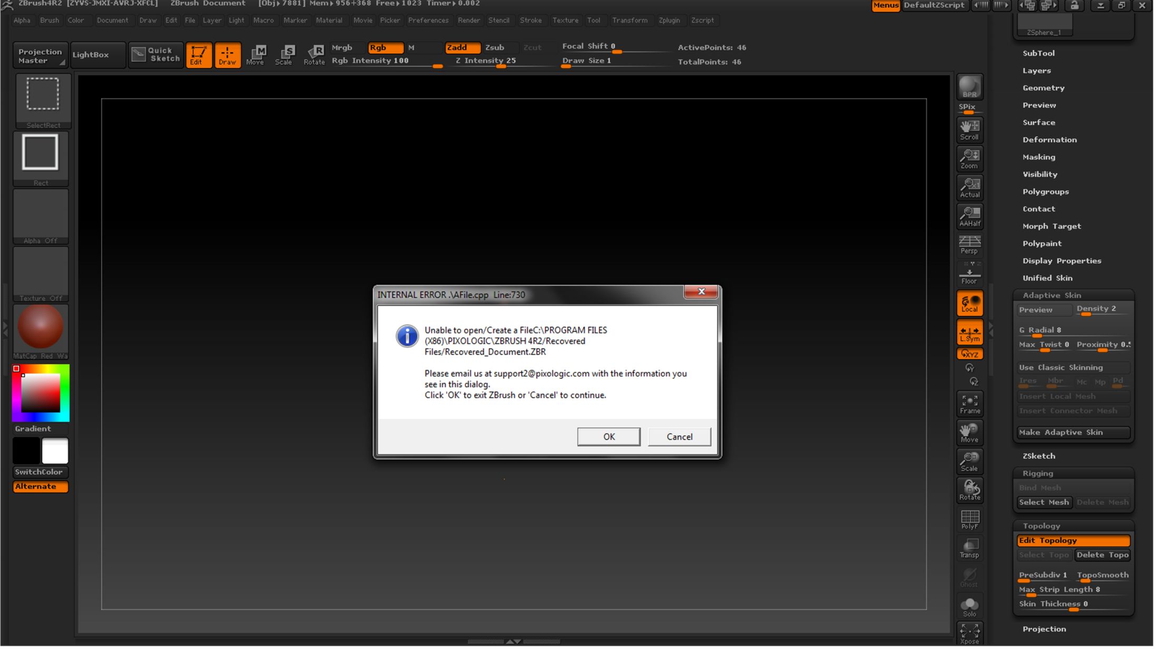Pick a color from the gradient picker

(x=40, y=393)
